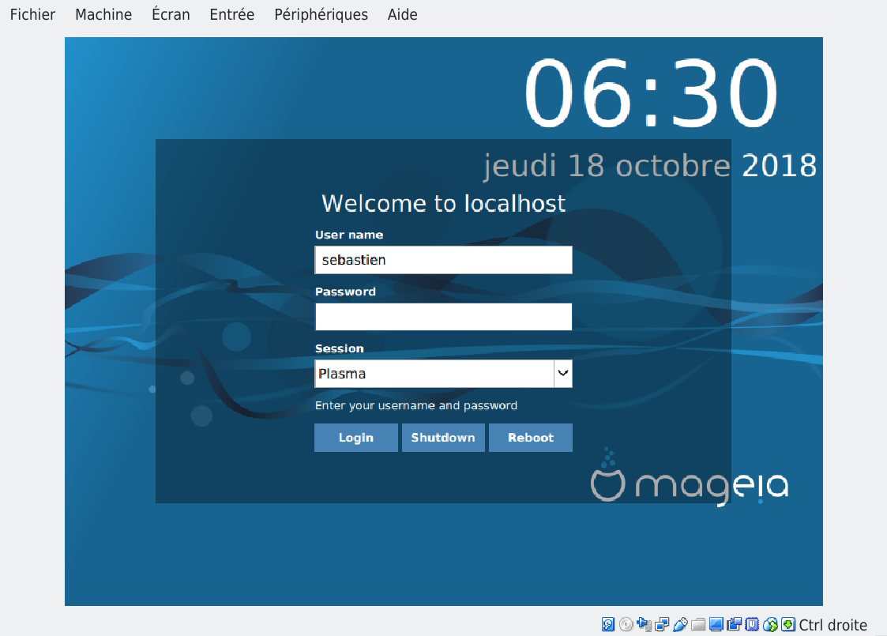Click the jeudi 18 octobre 2018 date
Image resolution: width=887 pixels, height=636 pixels.
point(649,167)
